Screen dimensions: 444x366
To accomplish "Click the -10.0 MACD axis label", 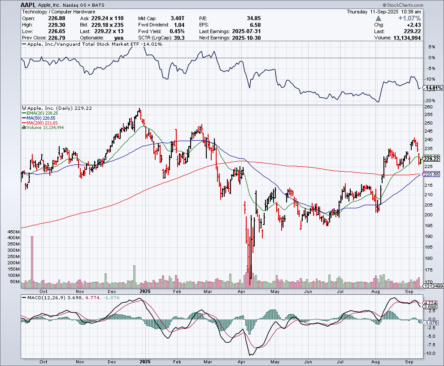I will [x=430, y=353].
